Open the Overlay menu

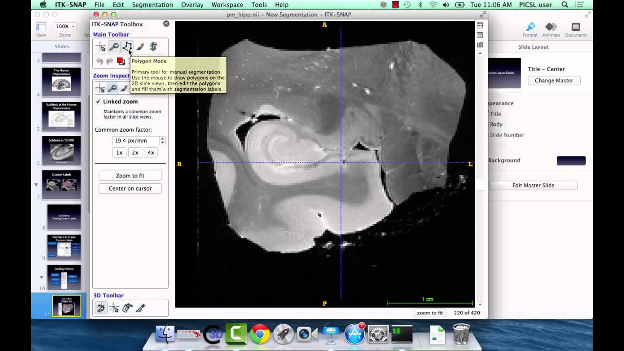[x=192, y=5]
